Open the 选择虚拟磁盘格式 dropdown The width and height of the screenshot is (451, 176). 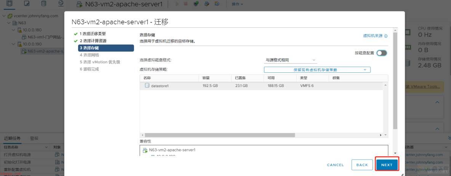pos(291,60)
